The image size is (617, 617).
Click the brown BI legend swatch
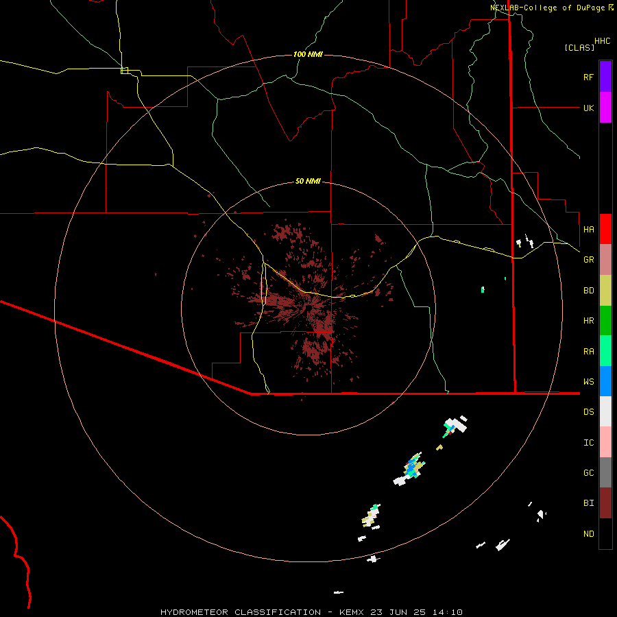pyautogui.click(x=605, y=503)
